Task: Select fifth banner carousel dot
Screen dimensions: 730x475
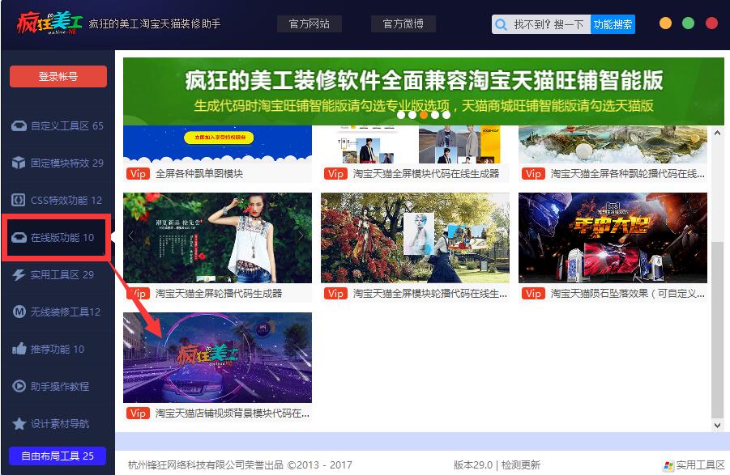Action: coord(446,114)
